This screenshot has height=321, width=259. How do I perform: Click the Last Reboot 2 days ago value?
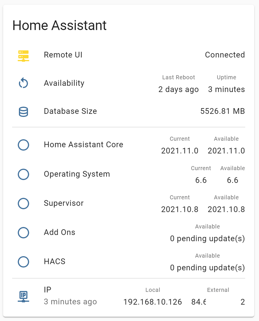coord(178,89)
